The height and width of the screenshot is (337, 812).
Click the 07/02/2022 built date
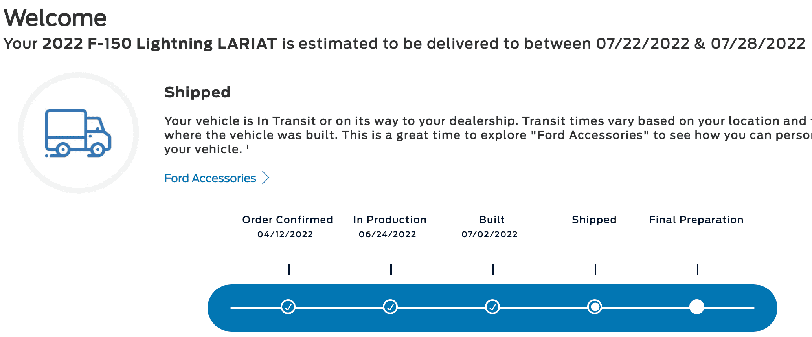pos(490,234)
